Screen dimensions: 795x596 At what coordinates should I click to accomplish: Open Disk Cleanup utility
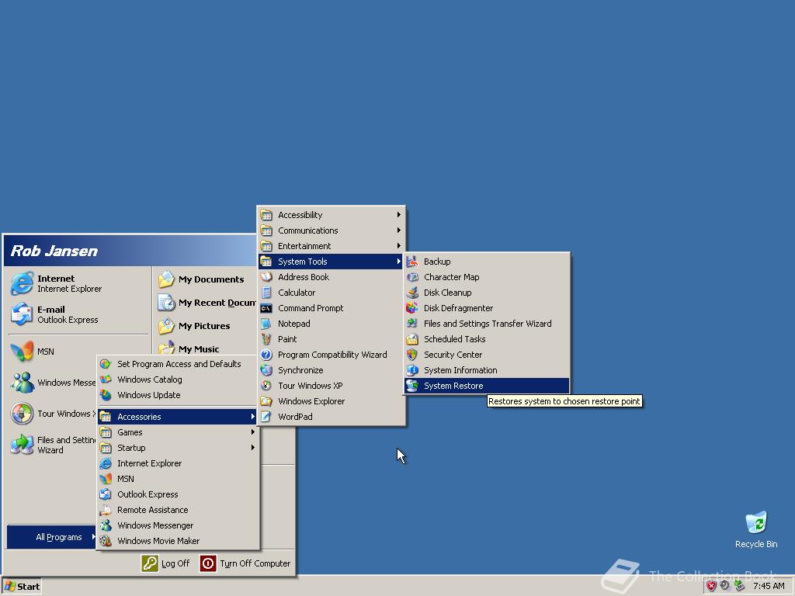487,293
